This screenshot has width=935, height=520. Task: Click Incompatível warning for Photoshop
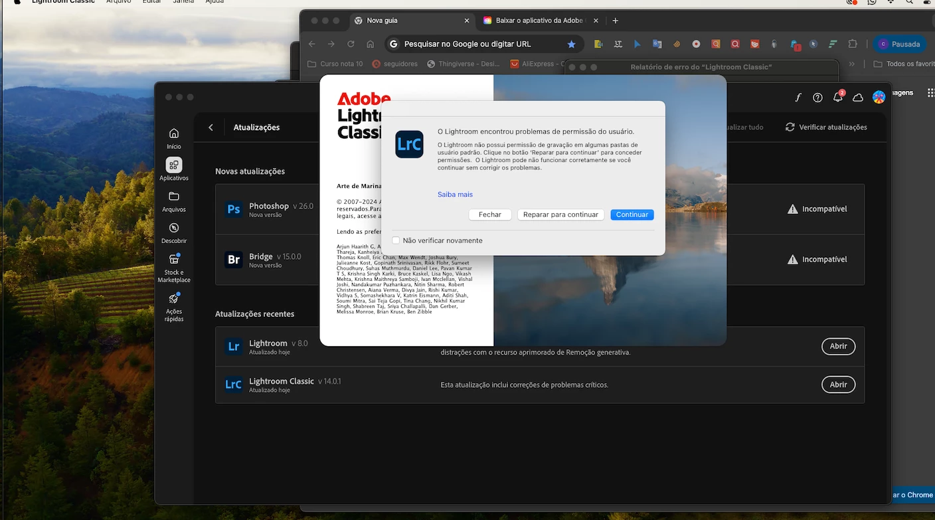817,209
